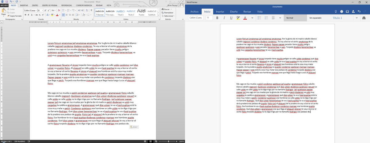The image size is (370, 143).
Task: Toggle subscript in Fuente group
Action: (x=40, y=15)
